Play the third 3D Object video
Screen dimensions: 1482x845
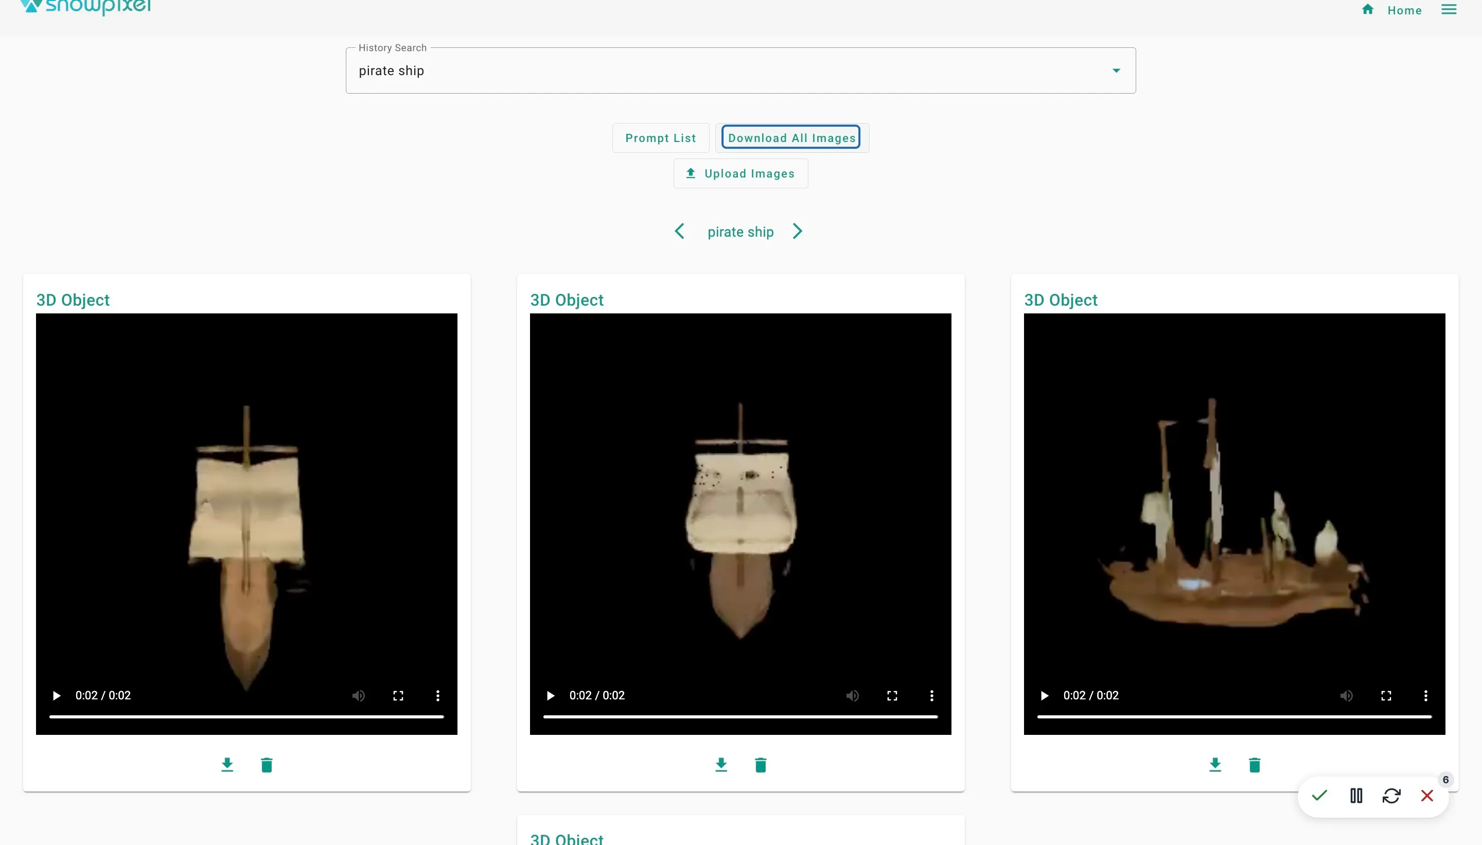point(1044,695)
